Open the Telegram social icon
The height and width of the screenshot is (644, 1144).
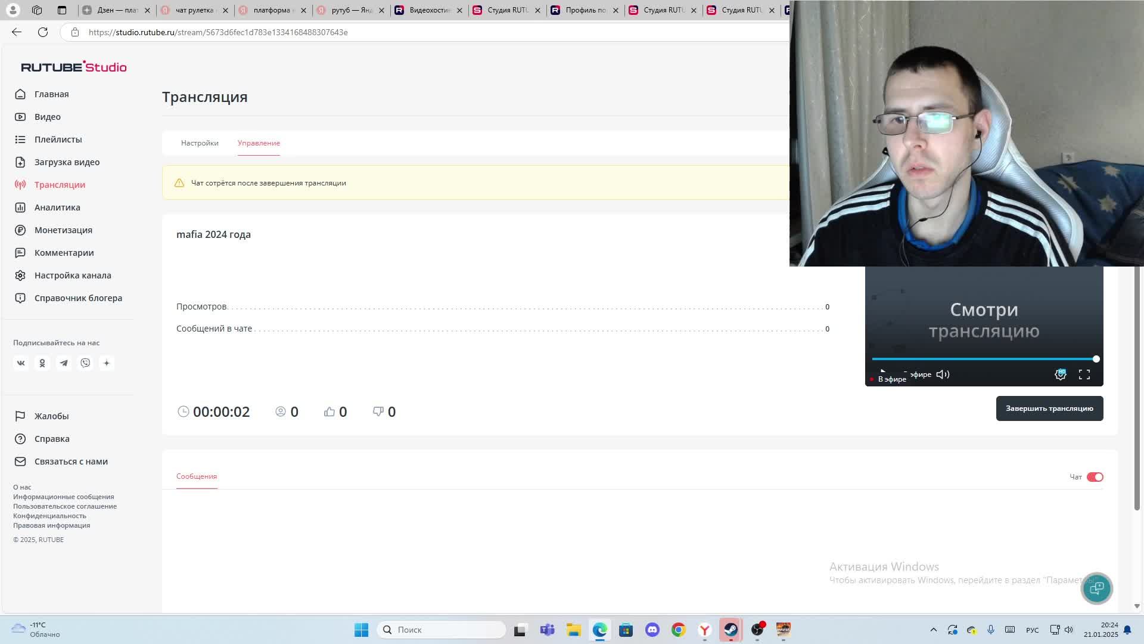(x=64, y=363)
